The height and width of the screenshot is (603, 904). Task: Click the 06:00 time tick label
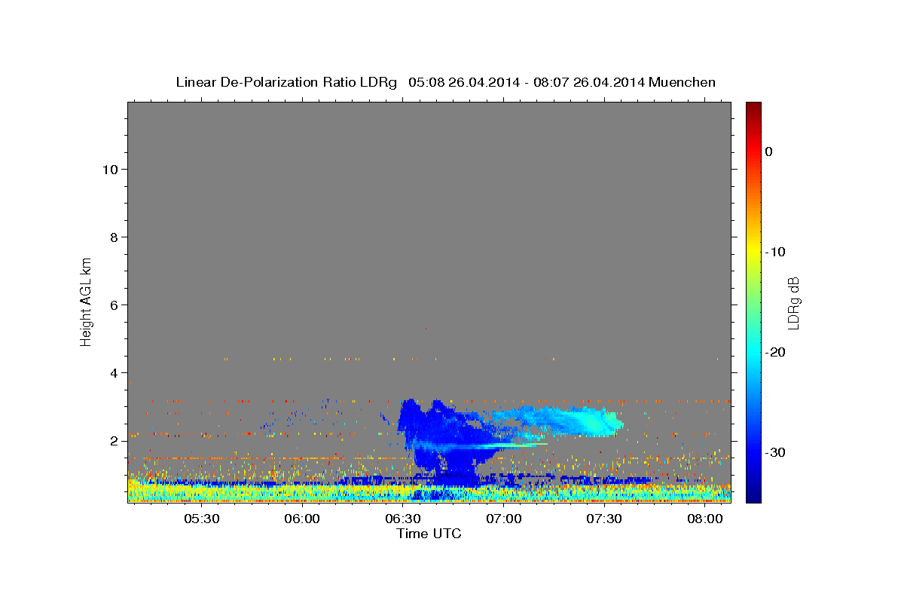tap(302, 519)
